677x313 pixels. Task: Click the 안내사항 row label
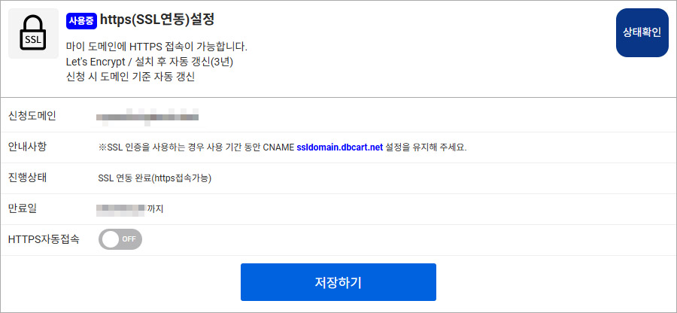(x=27, y=147)
